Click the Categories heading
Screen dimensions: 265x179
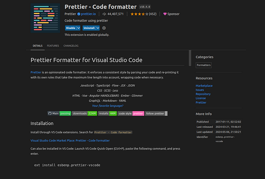[204, 57]
